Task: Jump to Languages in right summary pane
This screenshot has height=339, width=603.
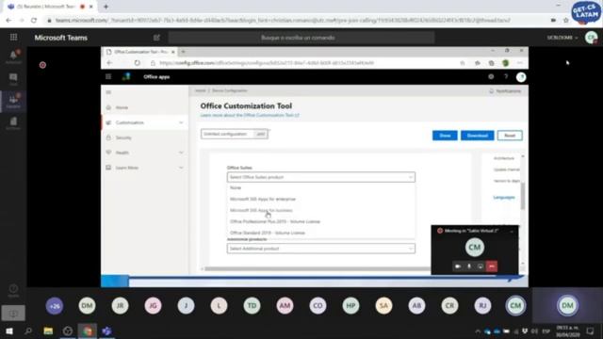Action: 504,197
